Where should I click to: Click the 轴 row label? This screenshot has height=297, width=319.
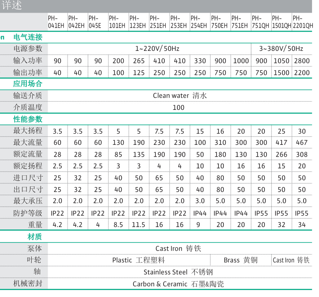[x=37, y=272]
